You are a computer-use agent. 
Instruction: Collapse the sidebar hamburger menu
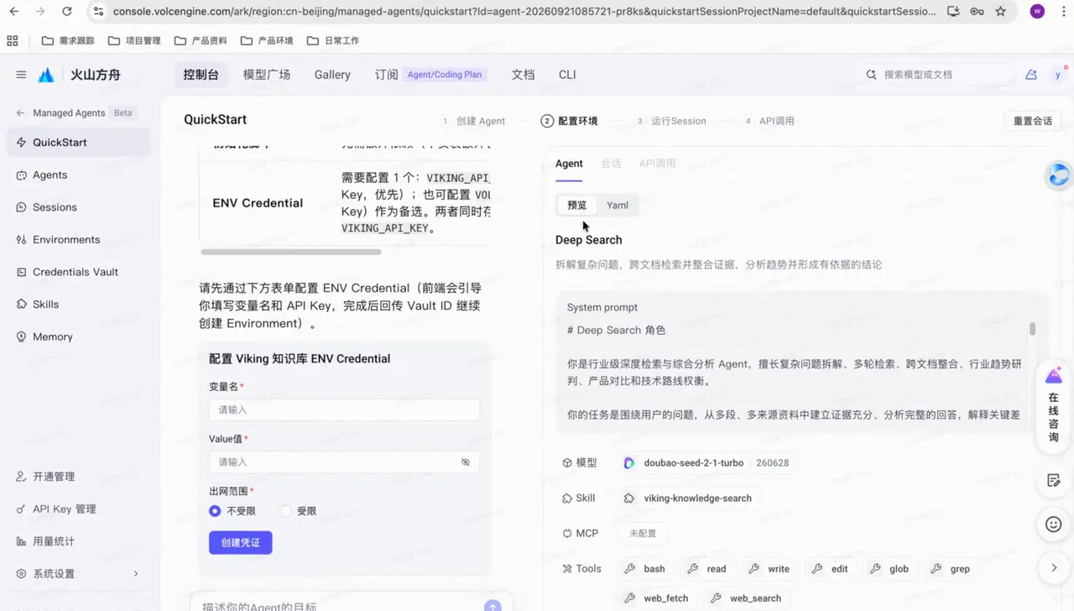tap(21, 75)
